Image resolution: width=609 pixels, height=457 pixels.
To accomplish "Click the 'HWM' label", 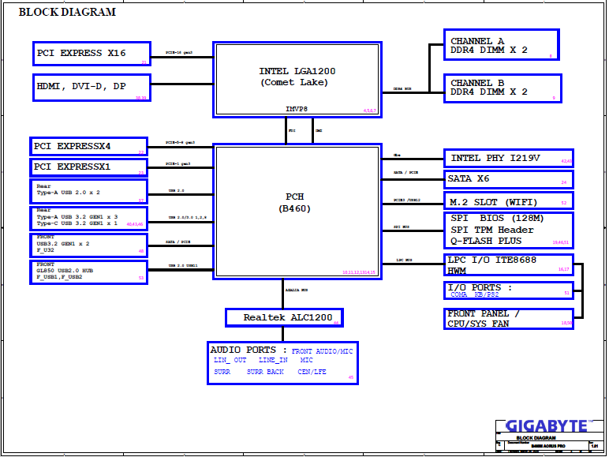I will click(x=457, y=271).
